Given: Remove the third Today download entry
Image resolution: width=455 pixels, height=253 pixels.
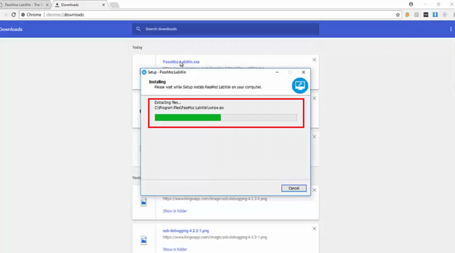Looking at the screenshot, I should pyautogui.click(x=314, y=137).
